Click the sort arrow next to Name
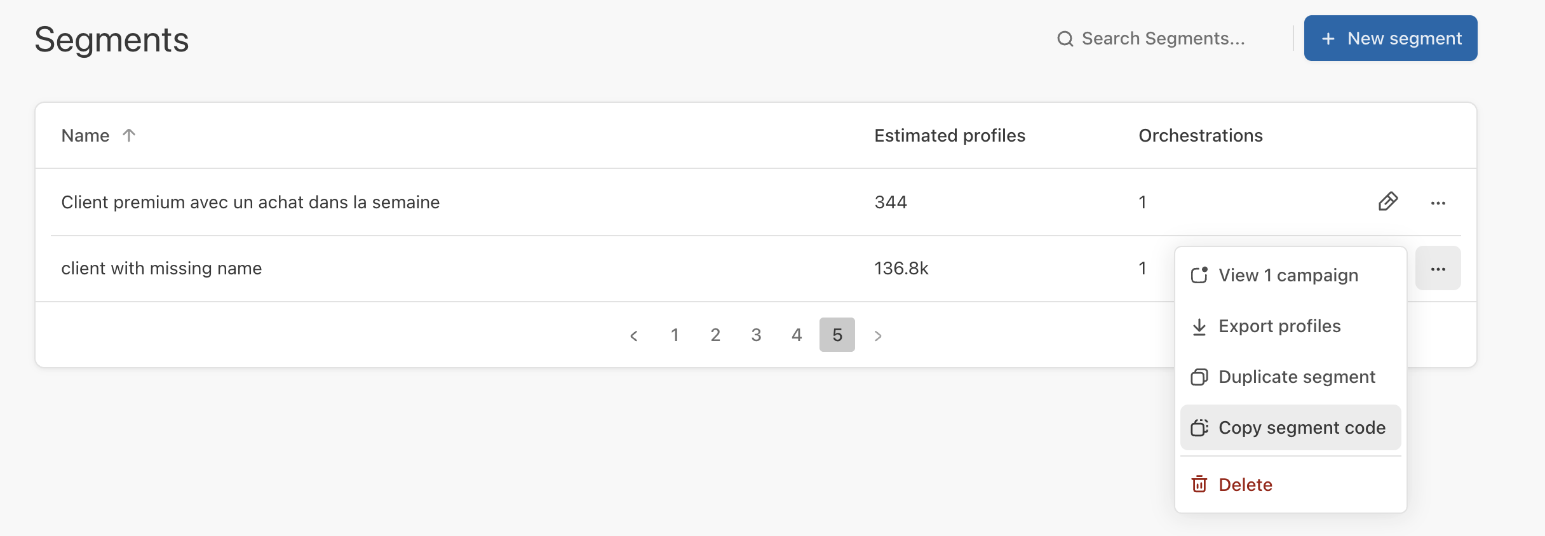1545x536 pixels. point(129,135)
